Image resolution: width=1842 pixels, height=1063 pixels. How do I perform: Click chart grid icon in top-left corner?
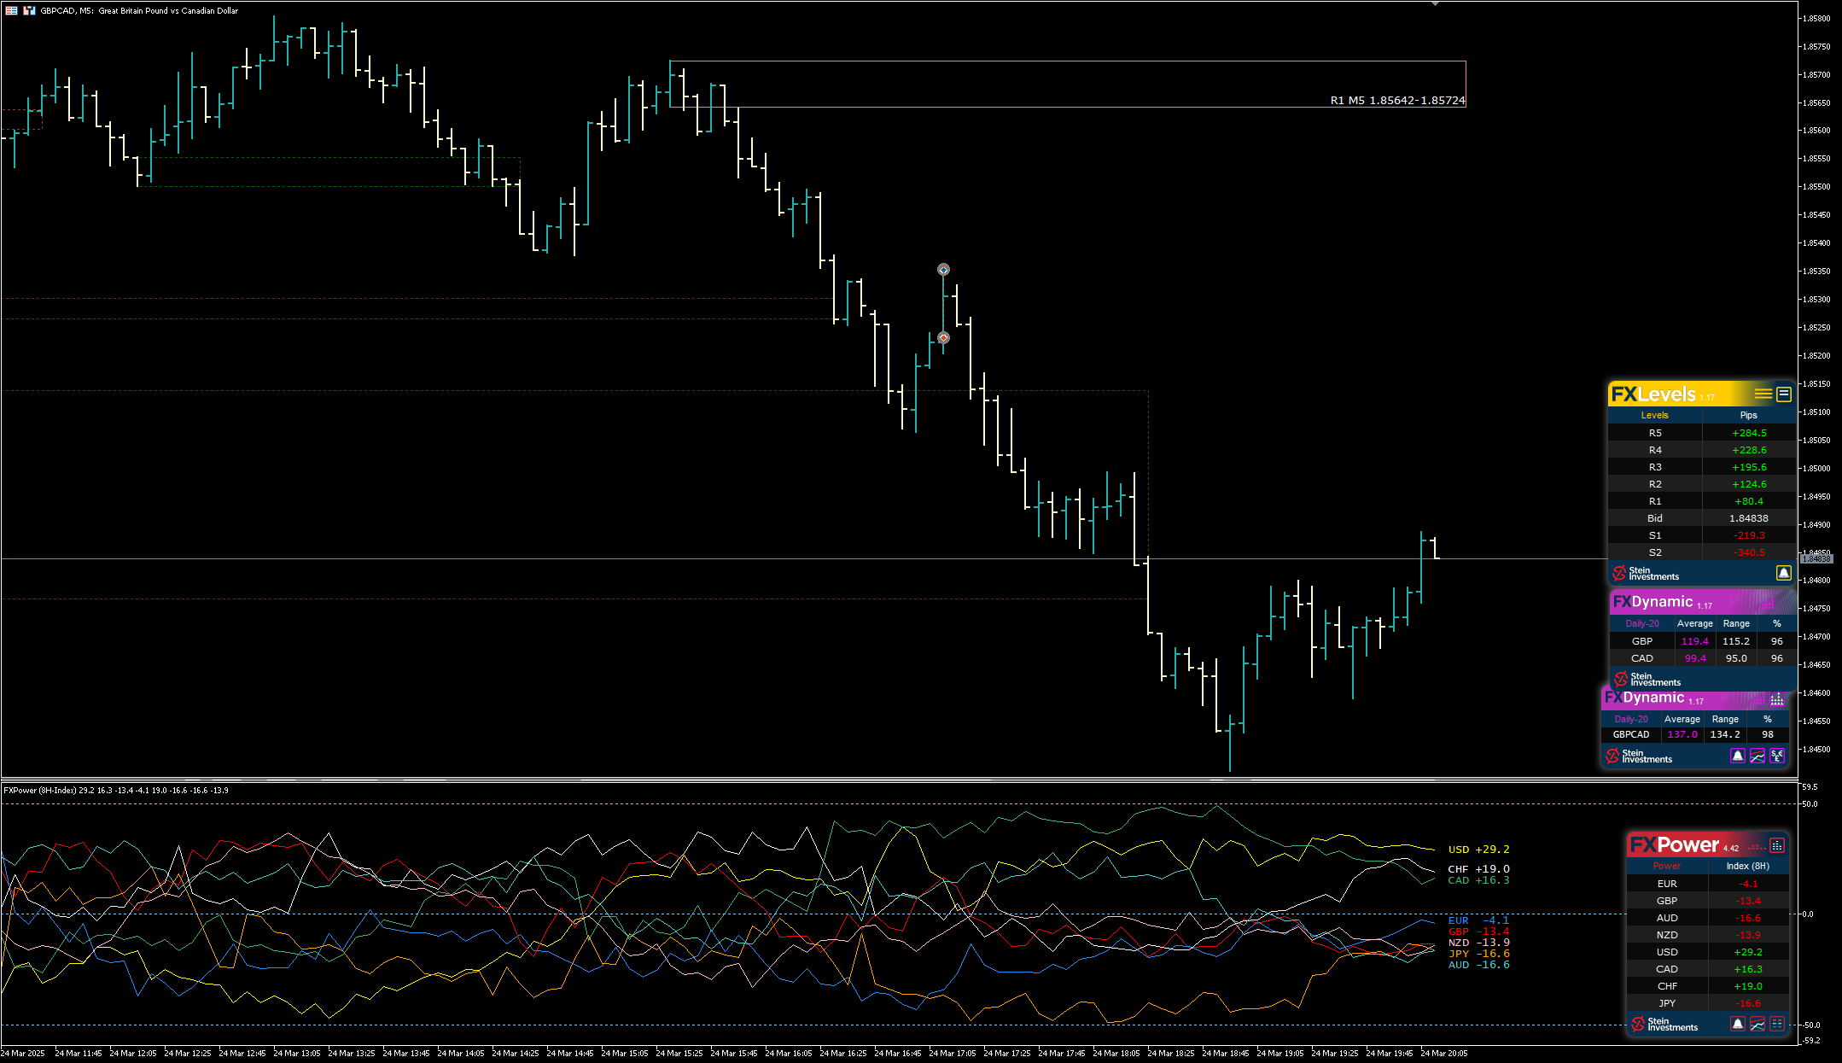coord(11,10)
